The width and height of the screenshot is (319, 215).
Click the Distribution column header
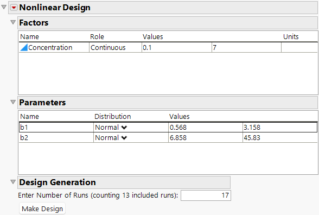(113, 116)
